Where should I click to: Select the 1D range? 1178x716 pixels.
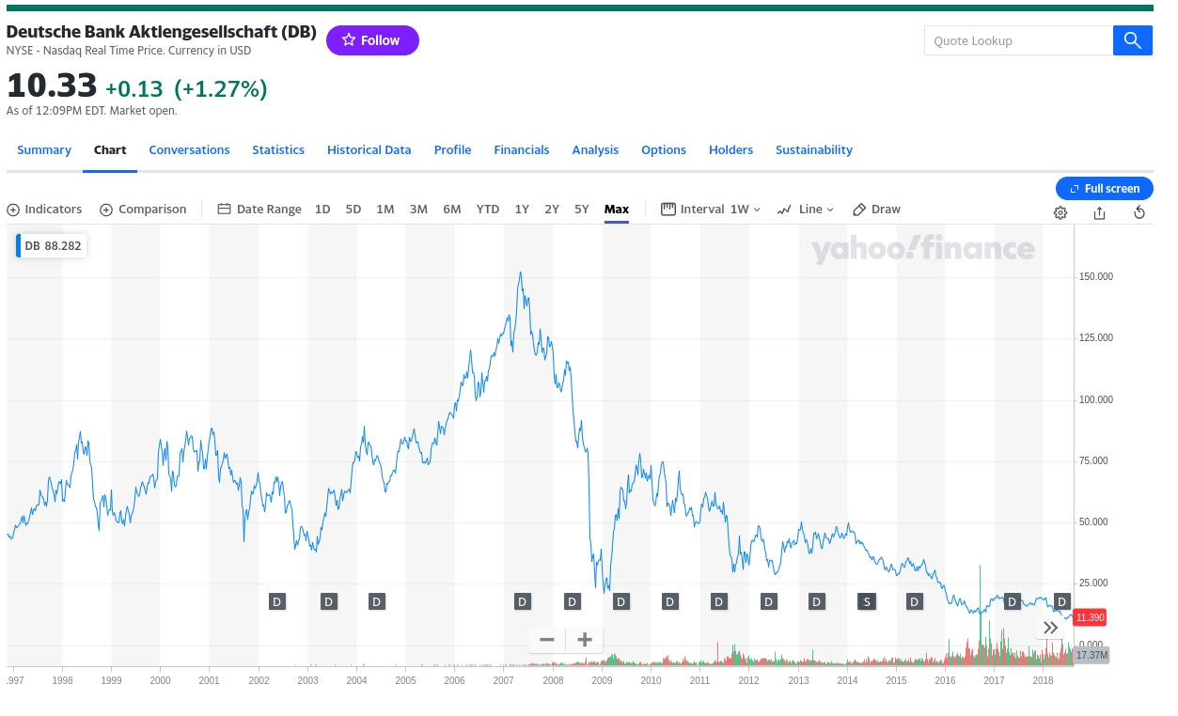pos(322,210)
